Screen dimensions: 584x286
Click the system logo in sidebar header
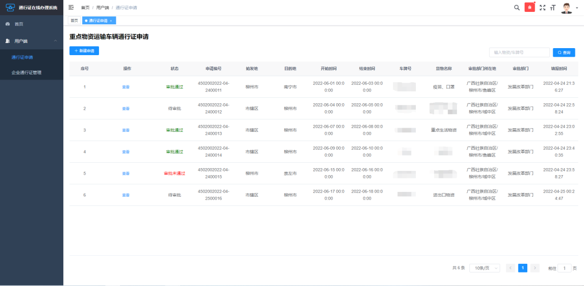[10, 8]
